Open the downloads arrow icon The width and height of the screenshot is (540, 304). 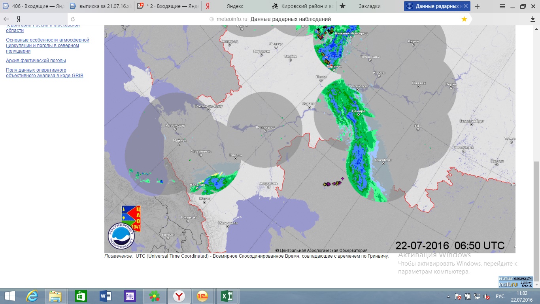click(x=532, y=19)
